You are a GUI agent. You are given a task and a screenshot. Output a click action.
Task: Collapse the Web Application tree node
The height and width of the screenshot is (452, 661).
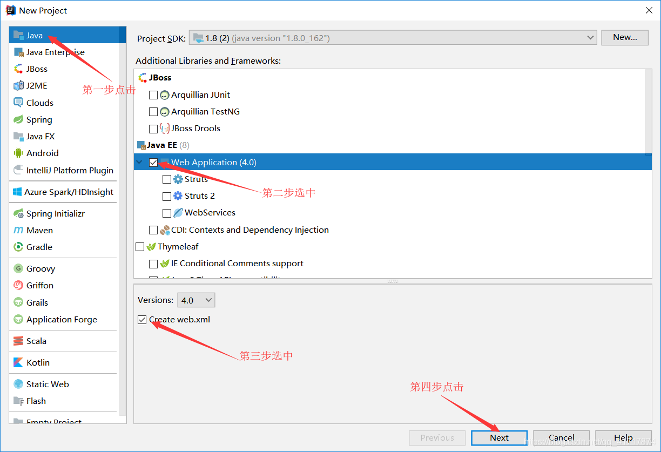coord(140,163)
